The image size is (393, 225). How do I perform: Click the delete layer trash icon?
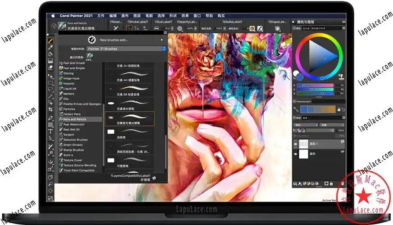click(343, 184)
